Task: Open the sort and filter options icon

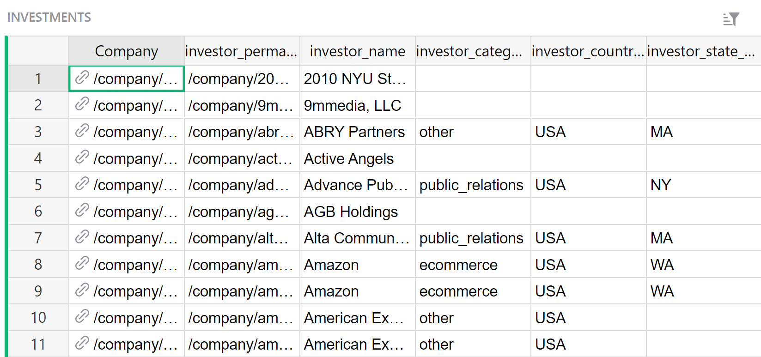Action: point(731,19)
